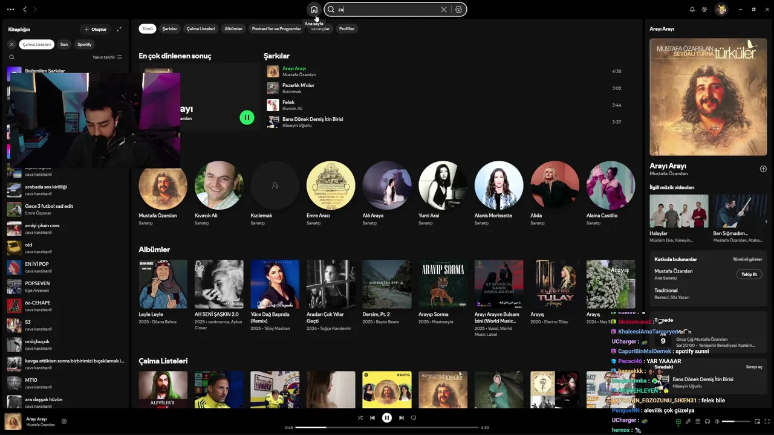This screenshot has width=774, height=435.
Task: Open Sırayı aç queue link
Action: (x=754, y=367)
